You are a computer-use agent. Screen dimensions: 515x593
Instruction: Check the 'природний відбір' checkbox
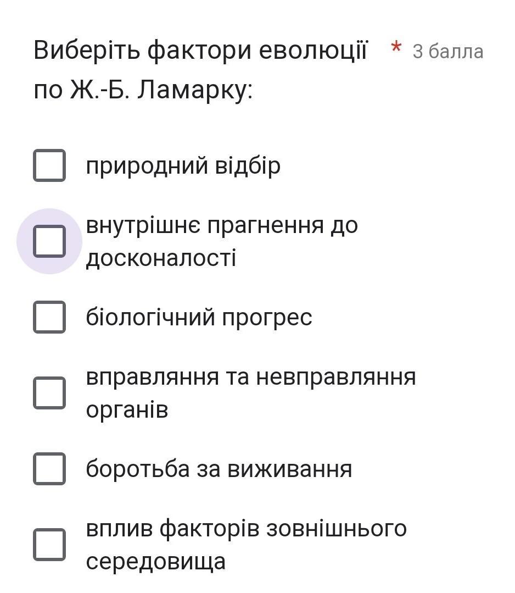pos(49,165)
